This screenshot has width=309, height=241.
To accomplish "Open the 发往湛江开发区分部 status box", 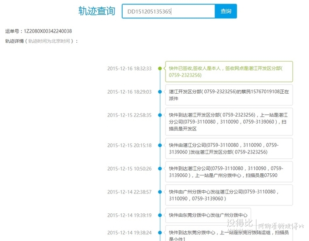I will click(x=229, y=148).
